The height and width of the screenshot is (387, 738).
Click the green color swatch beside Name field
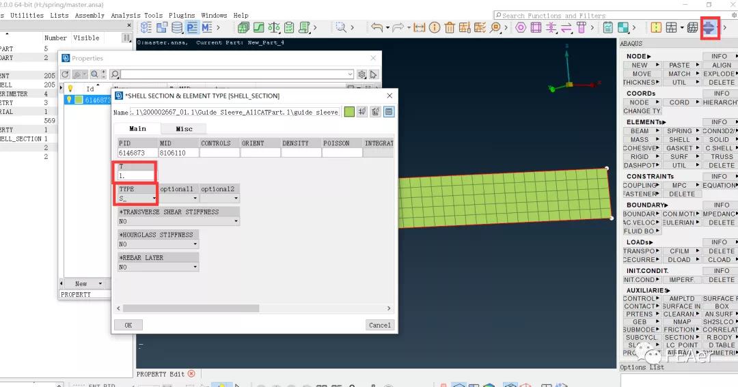point(348,111)
